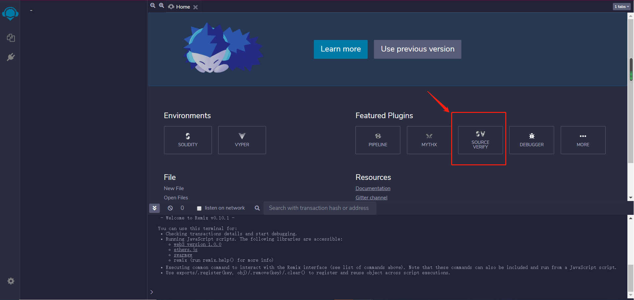Click the Learn more button
Screen dimensions: 634x300
pos(341,49)
